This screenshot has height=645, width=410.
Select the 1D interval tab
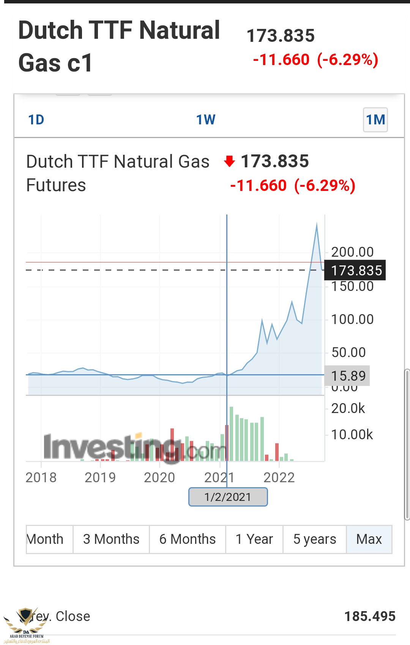tap(36, 120)
